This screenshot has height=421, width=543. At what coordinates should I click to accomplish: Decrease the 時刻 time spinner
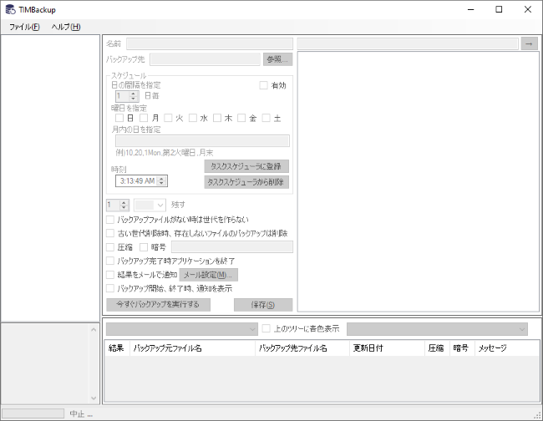coord(161,183)
